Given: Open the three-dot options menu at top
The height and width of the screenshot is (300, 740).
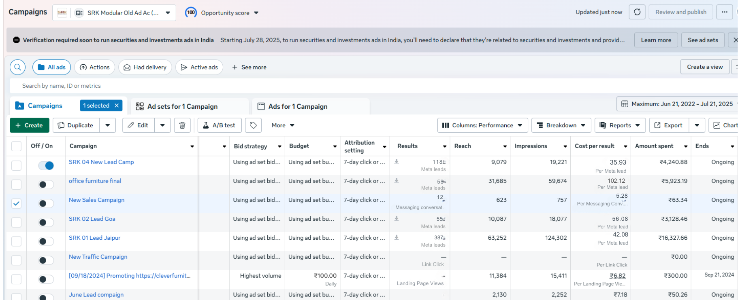Looking at the screenshot, I should tap(724, 12).
